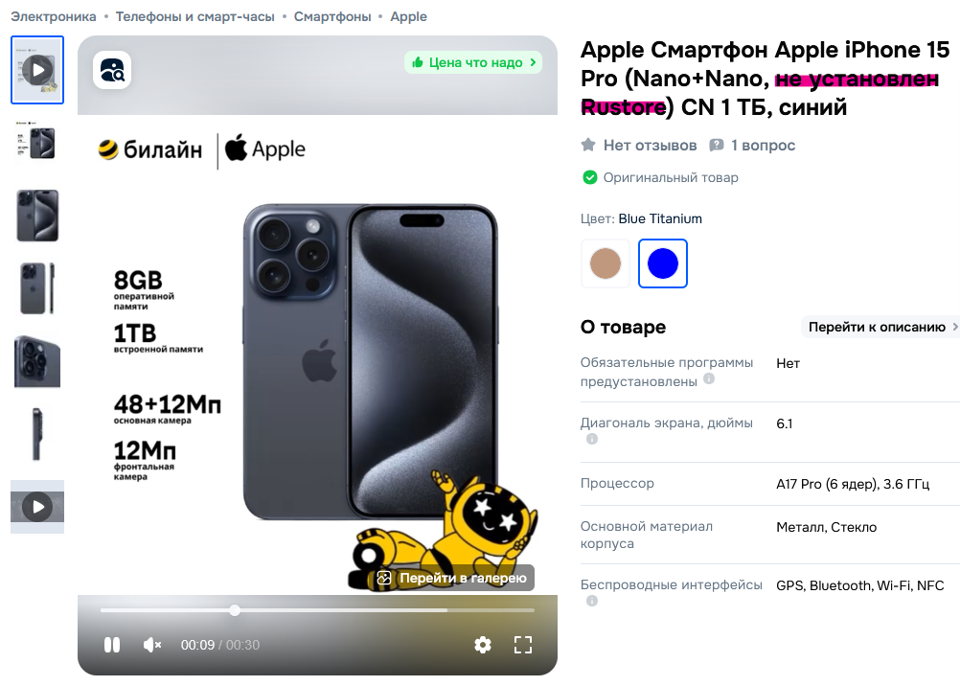This screenshot has height=686, width=960.
Task: Unmute the video sound icon
Action: [x=151, y=645]
